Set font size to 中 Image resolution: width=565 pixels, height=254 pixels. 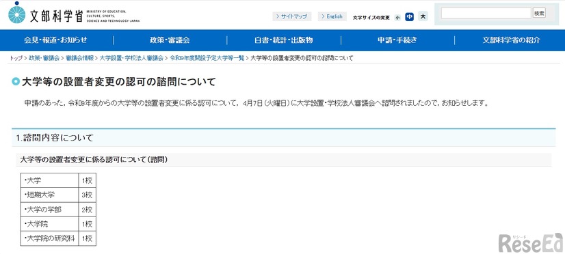click(x=409, y=17)
